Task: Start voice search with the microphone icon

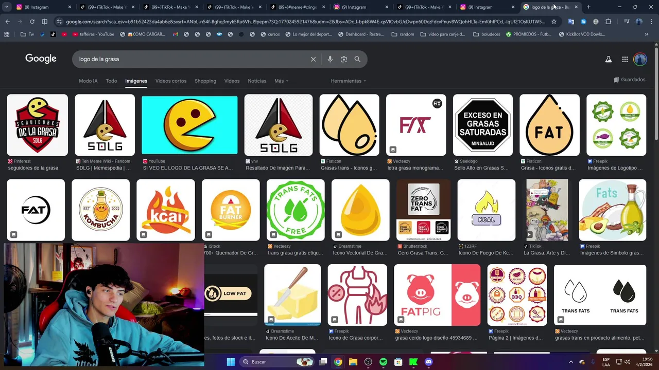Action: (x=330, y=59)
